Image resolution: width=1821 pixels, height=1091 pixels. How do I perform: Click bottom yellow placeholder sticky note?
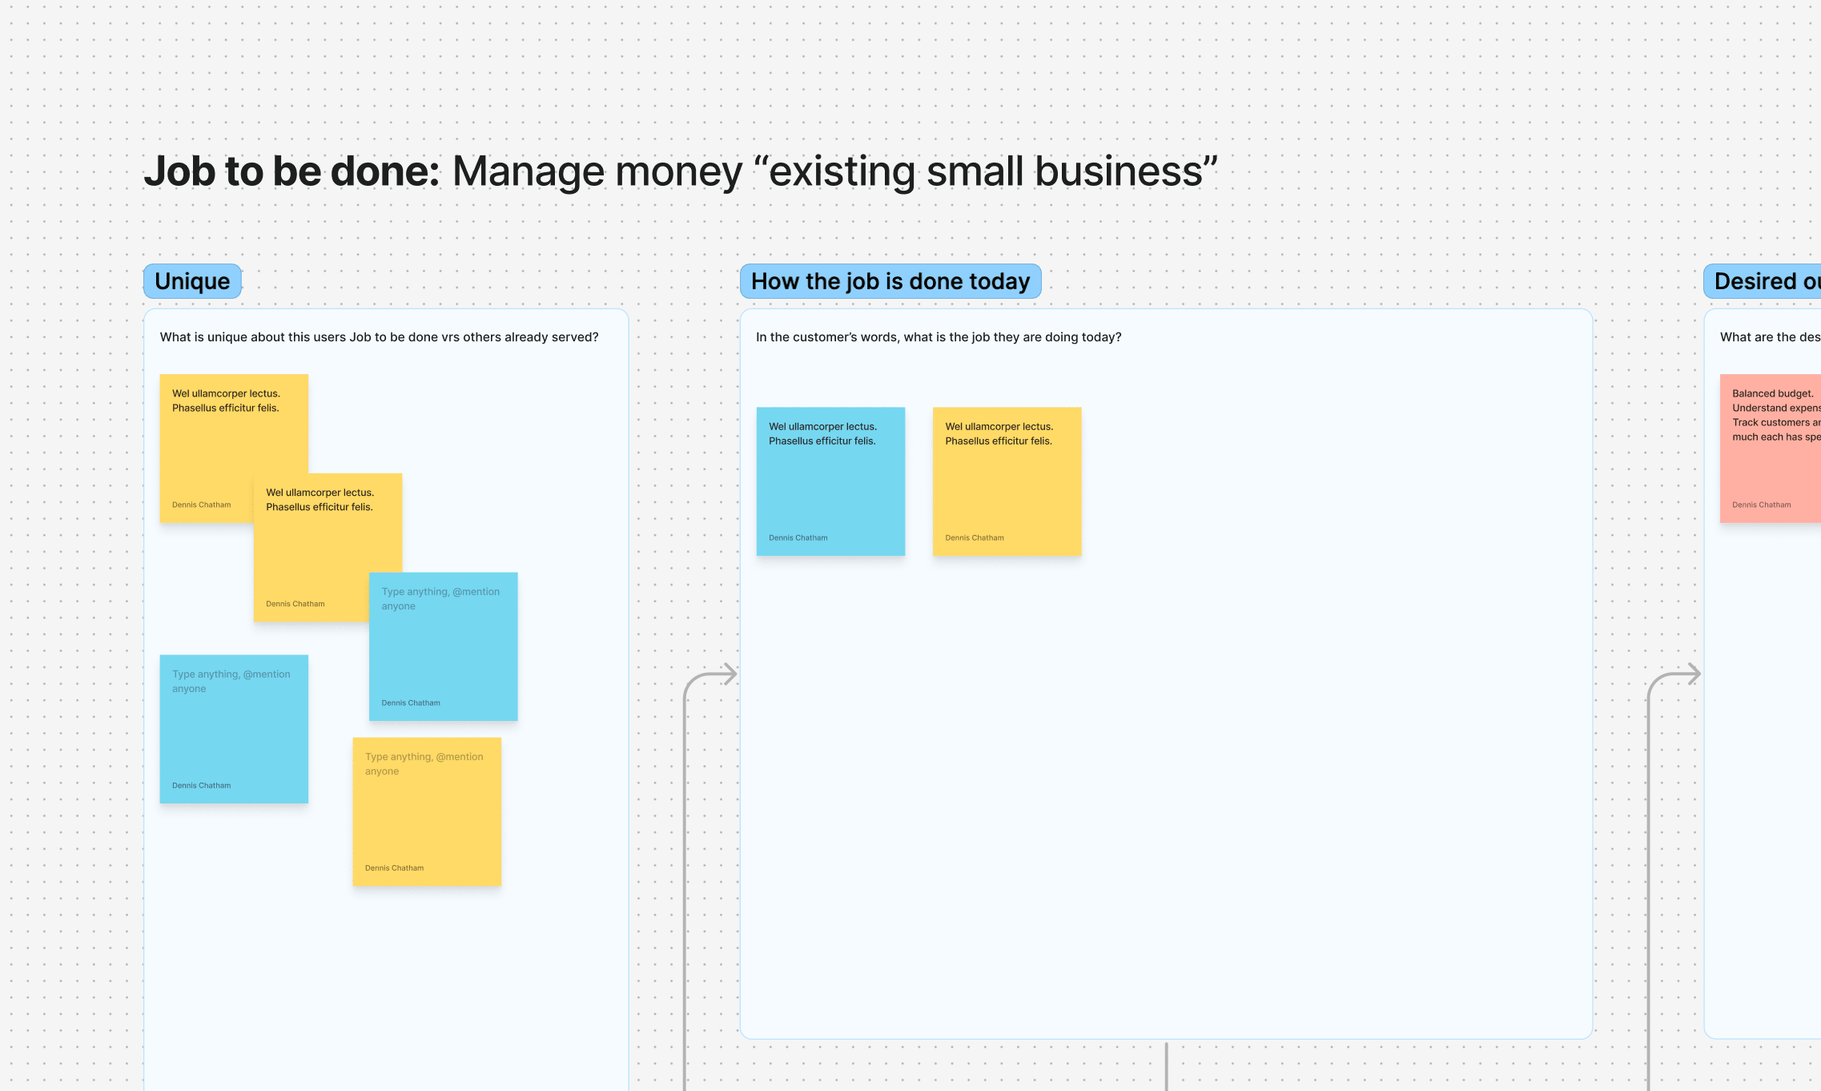point(427,811)
